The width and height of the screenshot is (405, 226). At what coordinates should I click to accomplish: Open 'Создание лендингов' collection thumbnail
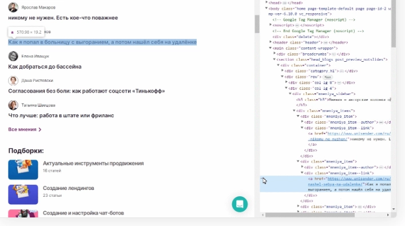tap(23, 194)
